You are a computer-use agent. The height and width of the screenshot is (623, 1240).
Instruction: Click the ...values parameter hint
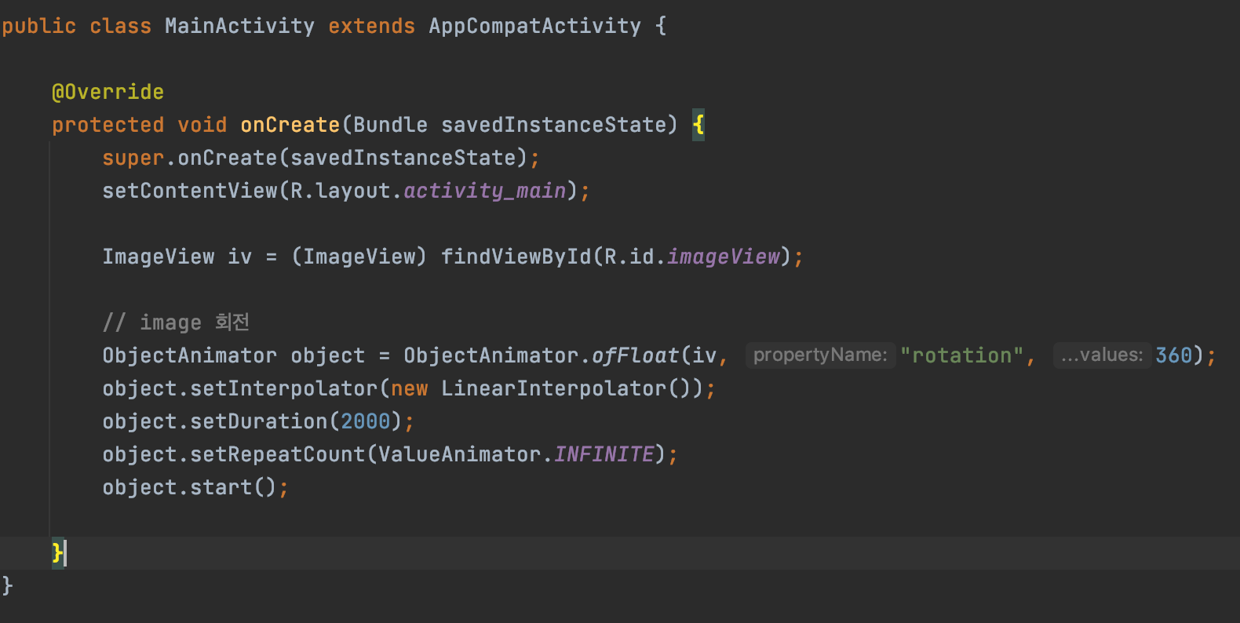pos(1102,355)
